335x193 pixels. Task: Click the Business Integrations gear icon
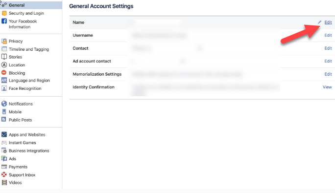pos(4,150)
